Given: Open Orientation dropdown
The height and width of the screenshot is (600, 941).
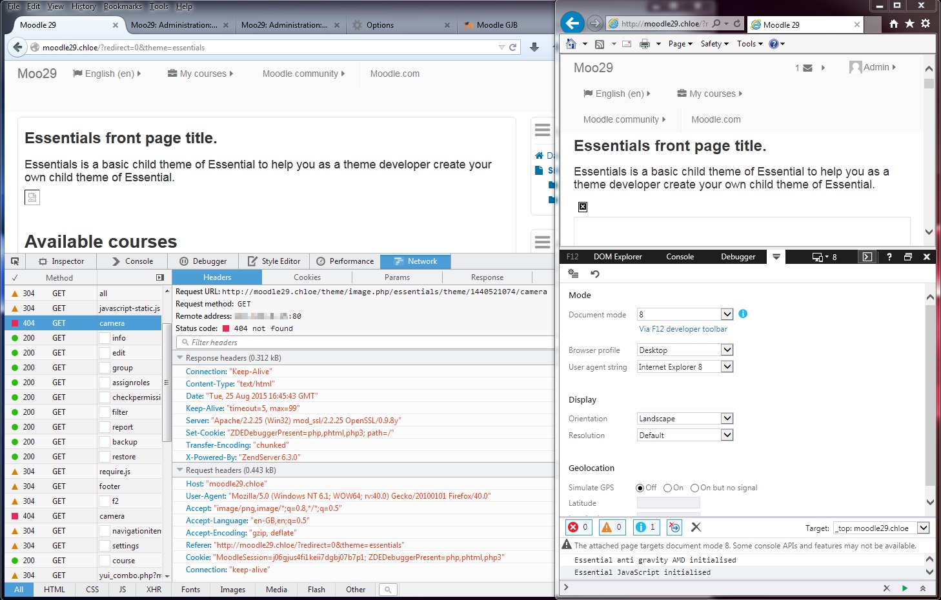Looking at the screenshot, I should click(727, 418).
